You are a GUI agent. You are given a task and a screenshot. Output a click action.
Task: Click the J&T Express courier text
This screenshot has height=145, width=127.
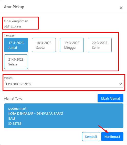[13, 26]
